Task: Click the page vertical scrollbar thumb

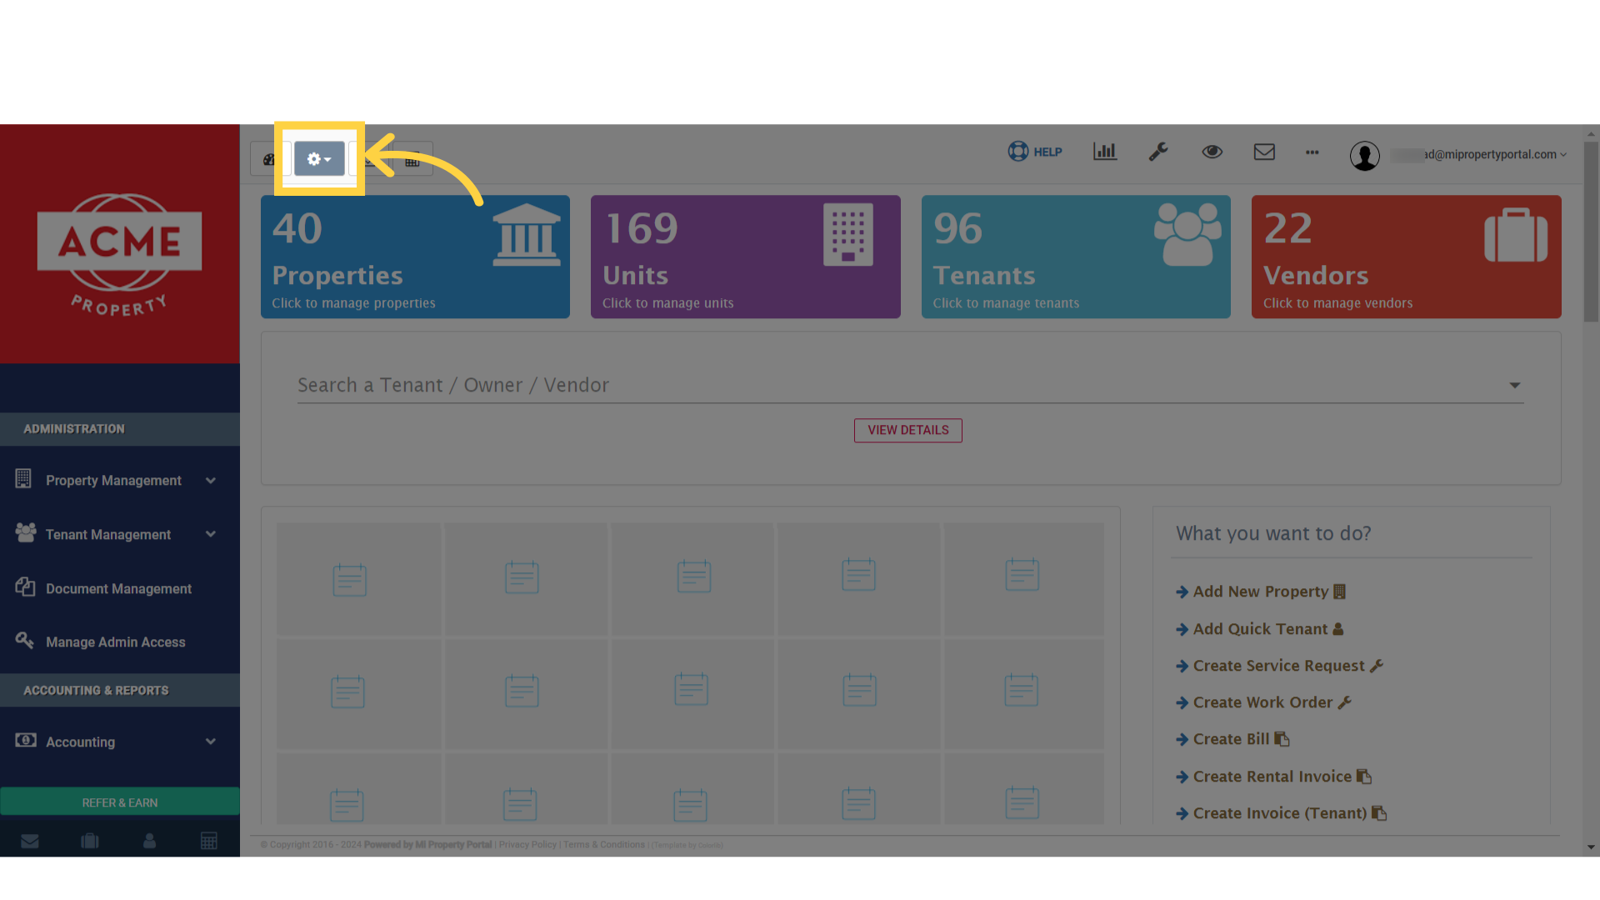Action: [x=1591, y=232]
